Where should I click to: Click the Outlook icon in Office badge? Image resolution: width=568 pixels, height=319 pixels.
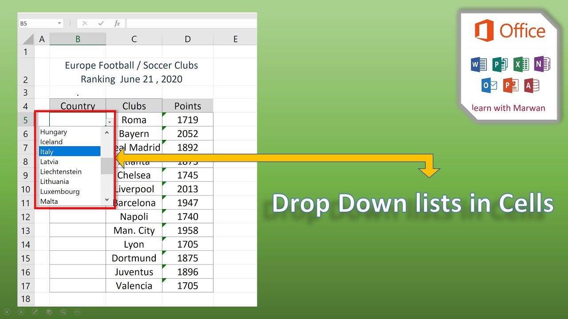tap(489, 85)
